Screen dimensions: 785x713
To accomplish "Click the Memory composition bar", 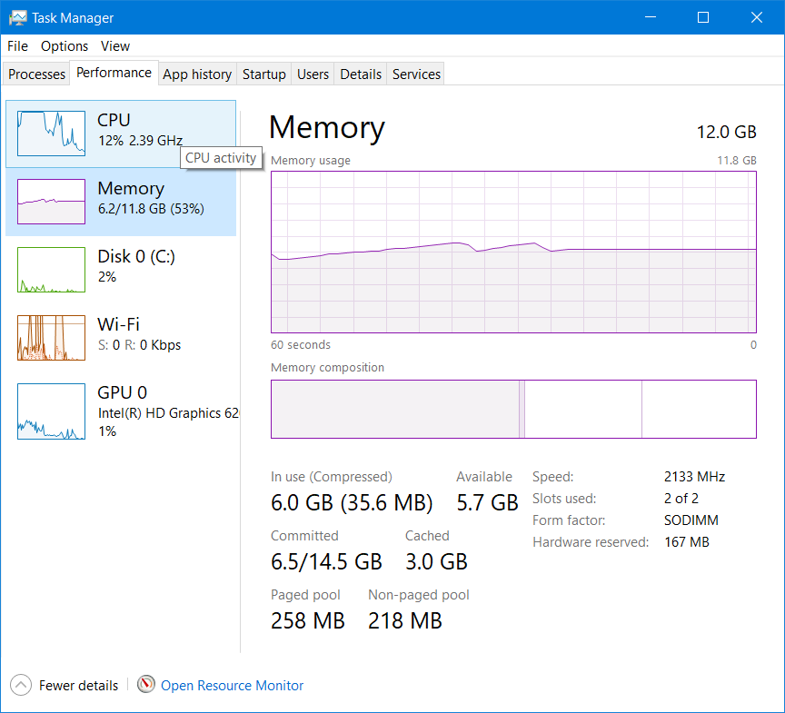I will coord(513,409).
